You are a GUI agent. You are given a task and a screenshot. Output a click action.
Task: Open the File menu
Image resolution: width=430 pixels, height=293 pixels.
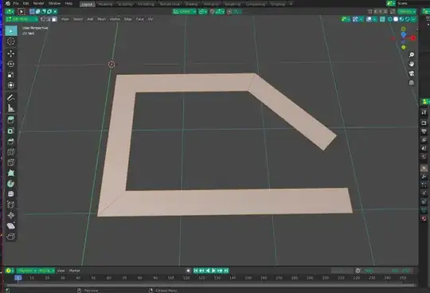click(16, 3)
